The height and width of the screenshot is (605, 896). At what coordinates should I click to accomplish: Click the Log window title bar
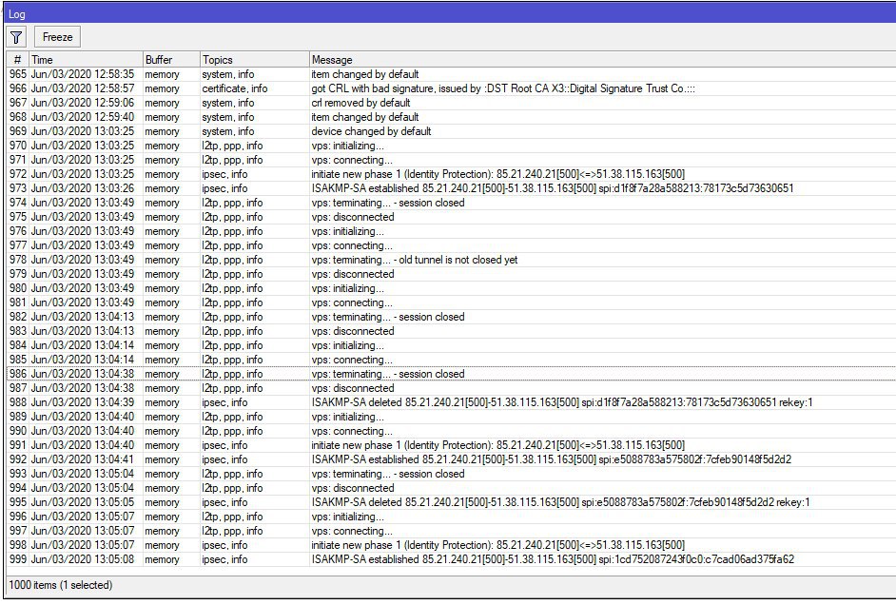click(x=450, y=13)
